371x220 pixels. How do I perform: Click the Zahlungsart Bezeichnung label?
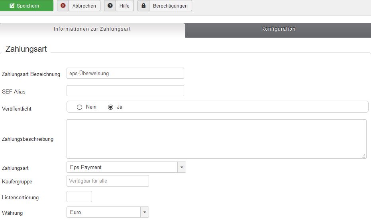click(x=31, y=74)
